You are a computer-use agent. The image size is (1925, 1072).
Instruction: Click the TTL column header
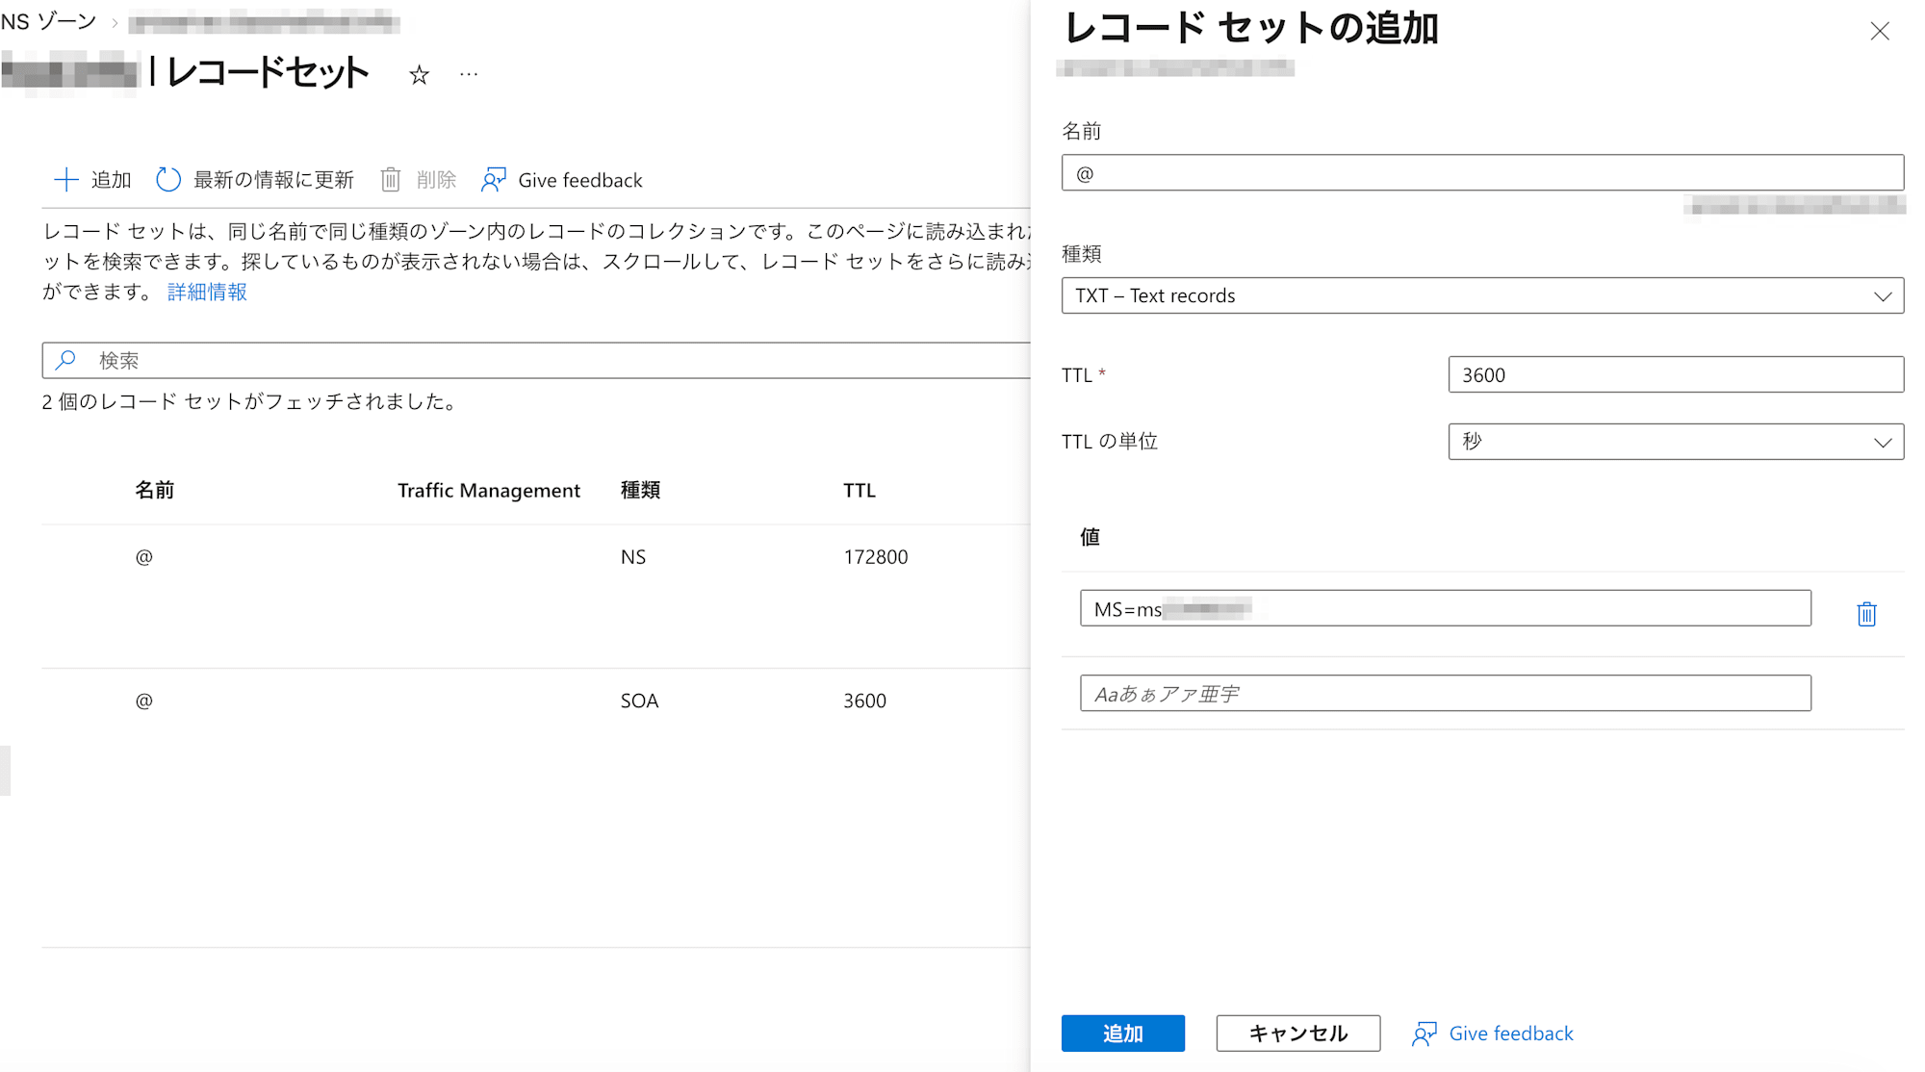860,490
